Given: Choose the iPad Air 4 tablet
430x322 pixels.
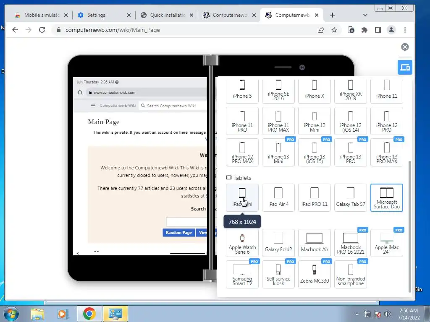Looking at the screenshot, I should [278, 198].
